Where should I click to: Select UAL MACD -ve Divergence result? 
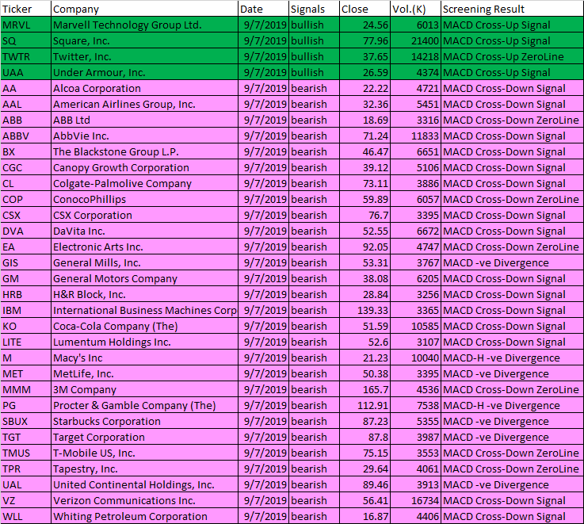(x=512, y=484)
